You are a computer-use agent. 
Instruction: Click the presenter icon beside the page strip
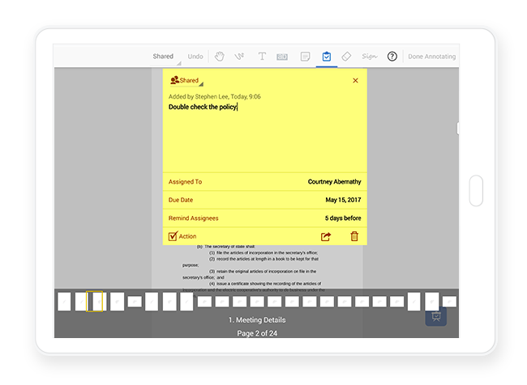(436, 316)
